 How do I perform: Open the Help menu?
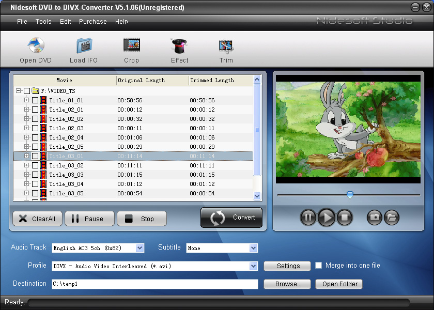(121, 22)
